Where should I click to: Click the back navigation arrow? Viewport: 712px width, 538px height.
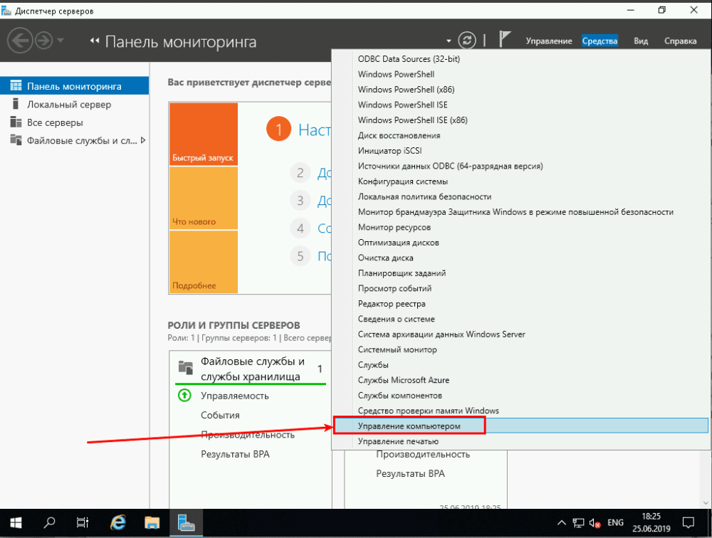coord(21,41)
